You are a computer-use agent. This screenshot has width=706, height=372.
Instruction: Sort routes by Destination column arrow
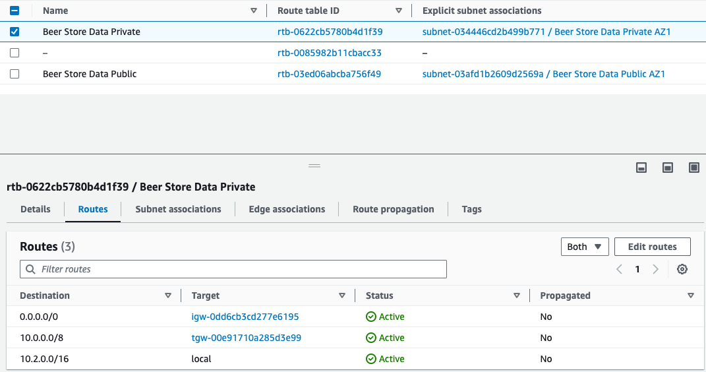coord(168,295)
